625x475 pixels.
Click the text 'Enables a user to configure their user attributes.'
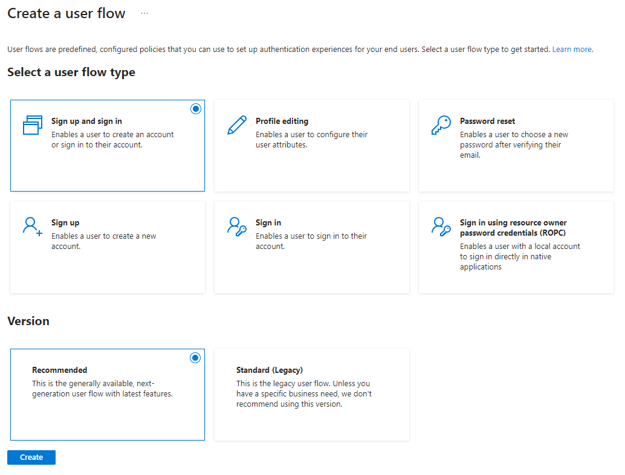point(312,140)
